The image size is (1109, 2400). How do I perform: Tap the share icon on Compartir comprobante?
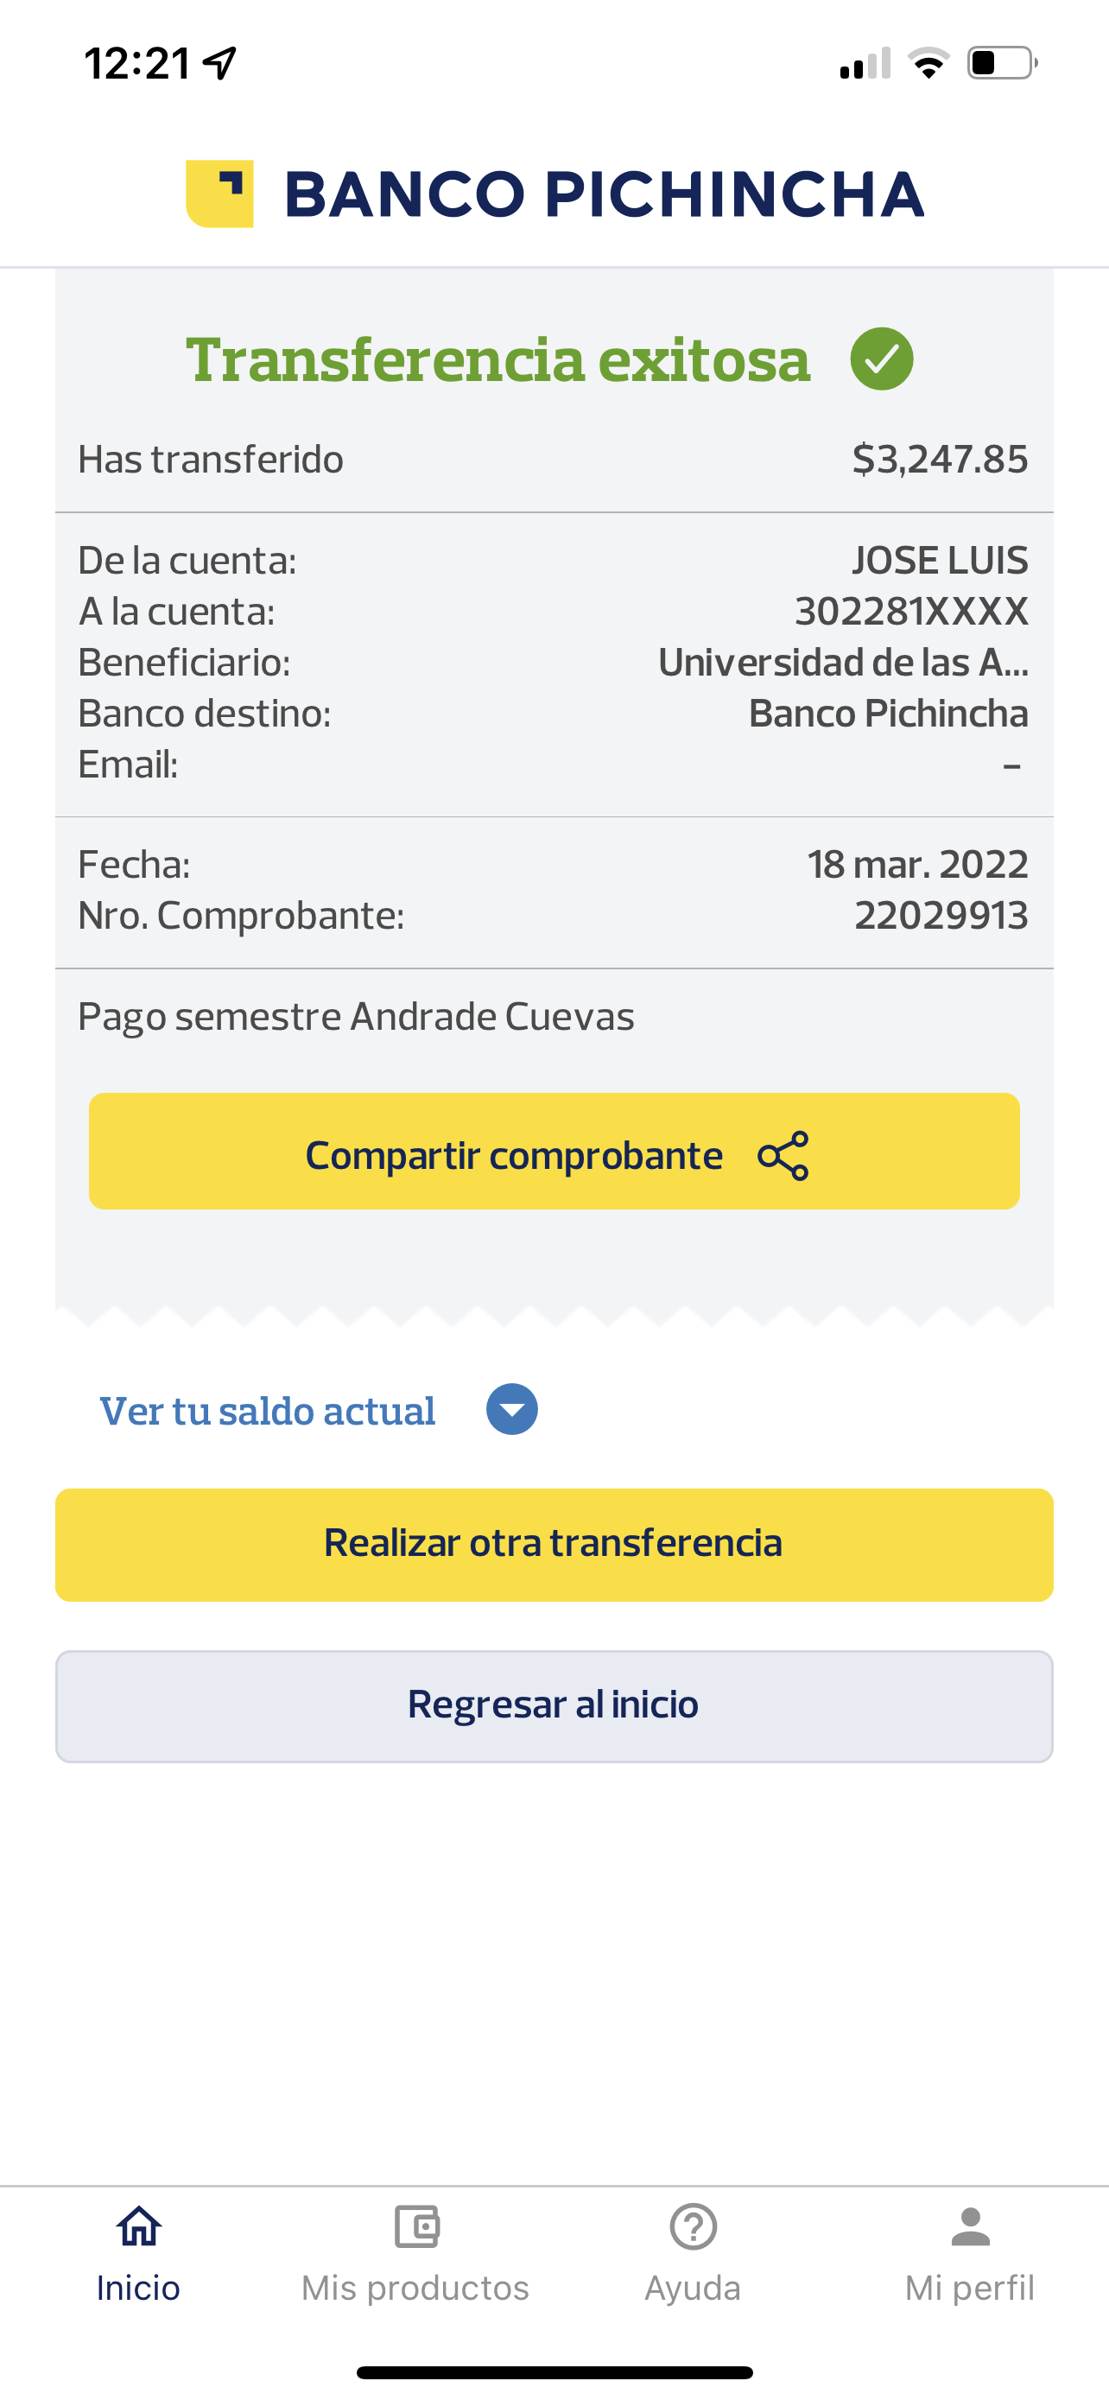783,1155
